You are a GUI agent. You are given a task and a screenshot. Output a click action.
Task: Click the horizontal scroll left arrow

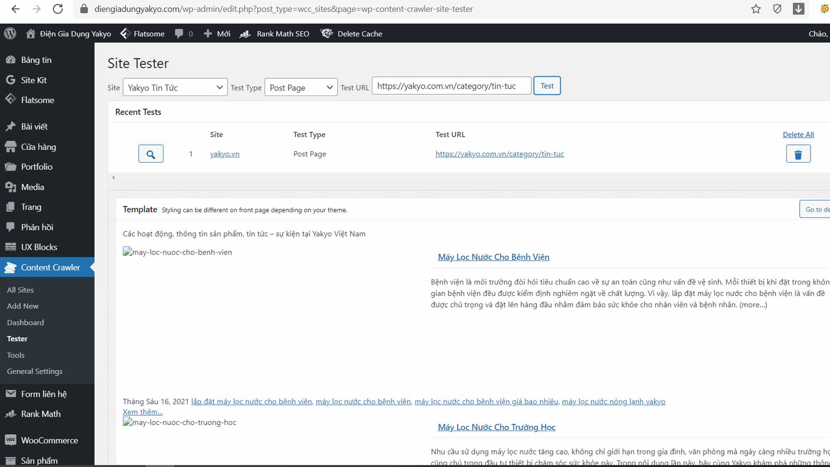coord(113,177)
